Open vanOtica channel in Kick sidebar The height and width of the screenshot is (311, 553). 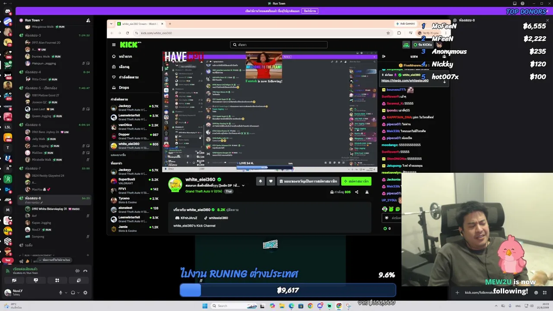(135, 127)
